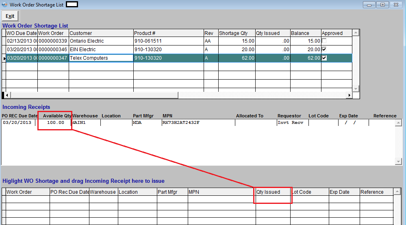Click Part Mfgr header in issue grid
This screenshot has width=406, height=225.
(172, 192)
